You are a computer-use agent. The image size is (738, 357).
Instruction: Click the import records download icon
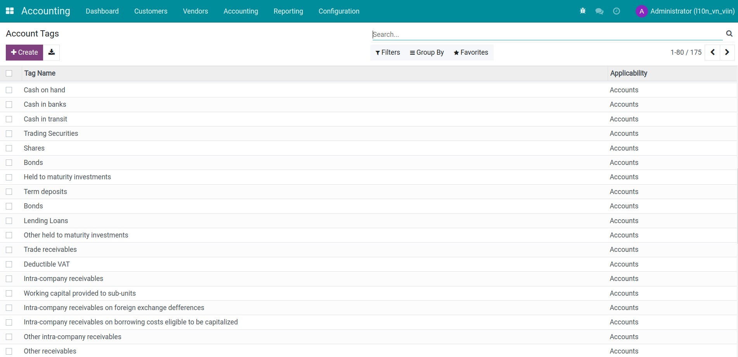coord(51,52)
